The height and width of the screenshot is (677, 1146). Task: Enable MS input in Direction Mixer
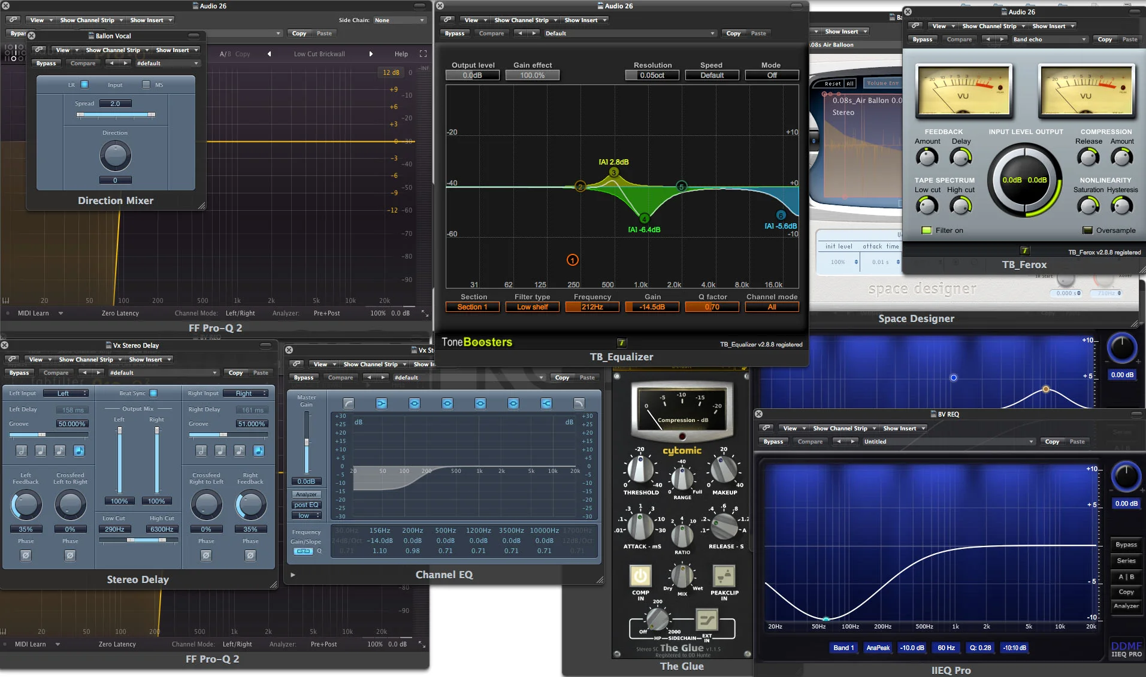[146, 84]
